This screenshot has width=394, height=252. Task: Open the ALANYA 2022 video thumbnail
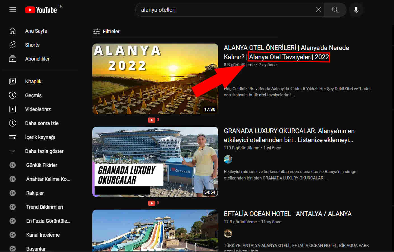click(x=155, y=79)
